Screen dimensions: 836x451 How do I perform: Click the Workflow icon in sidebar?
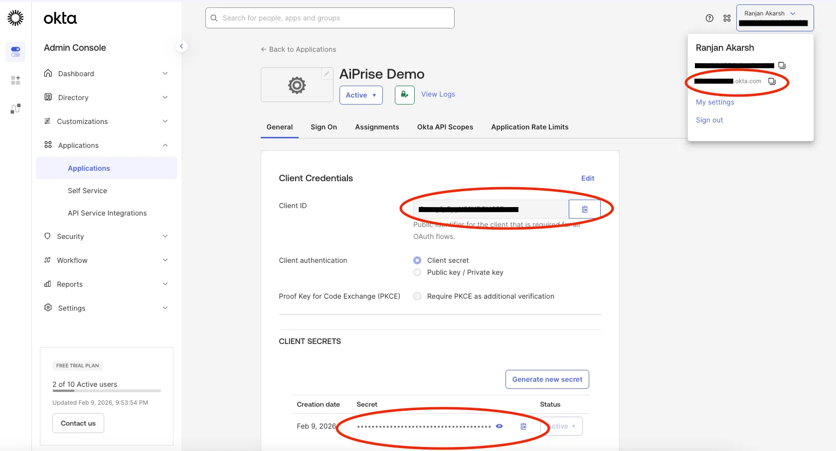coord(47,260)
